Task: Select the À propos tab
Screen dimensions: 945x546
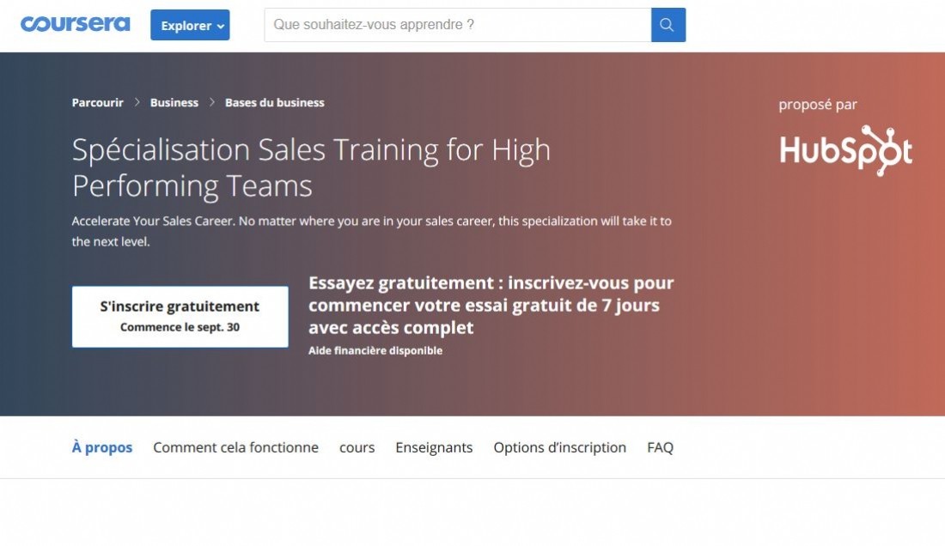Action: pyautogui.click(x=102, y=447)
